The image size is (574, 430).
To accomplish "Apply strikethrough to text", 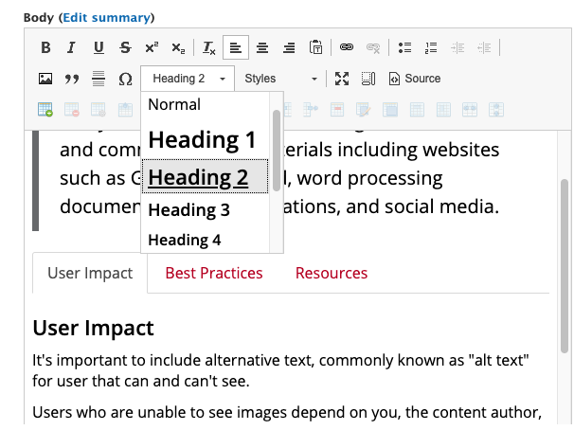I will pyautogui.click(x=125, y=47).
